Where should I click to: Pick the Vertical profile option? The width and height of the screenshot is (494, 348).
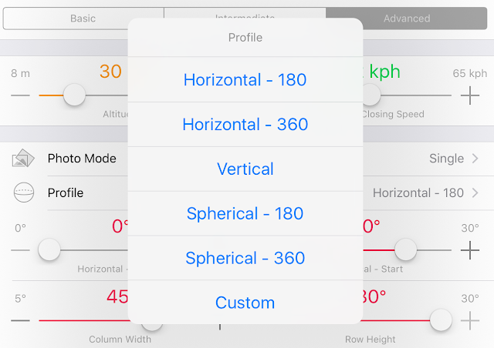pyautogui.click(x=245, y=169)
